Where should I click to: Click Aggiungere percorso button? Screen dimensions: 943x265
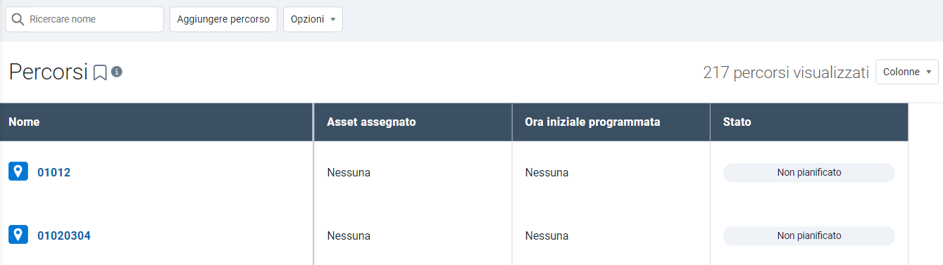point(223,20)
